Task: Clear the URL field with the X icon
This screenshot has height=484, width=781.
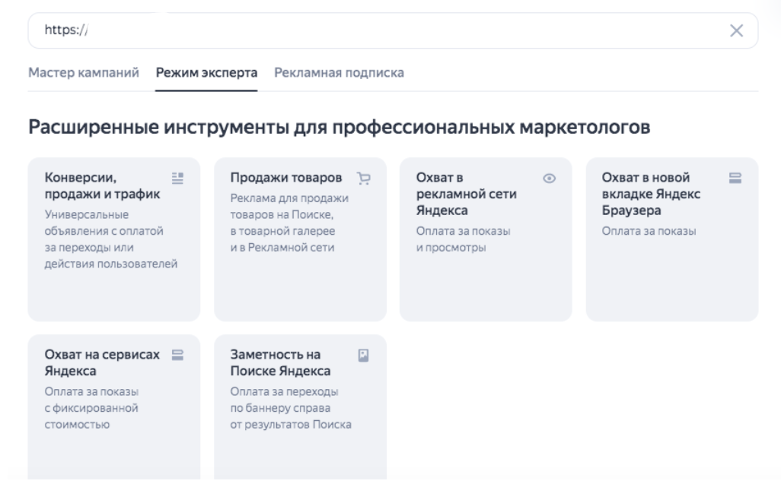Action: (736, 30)
